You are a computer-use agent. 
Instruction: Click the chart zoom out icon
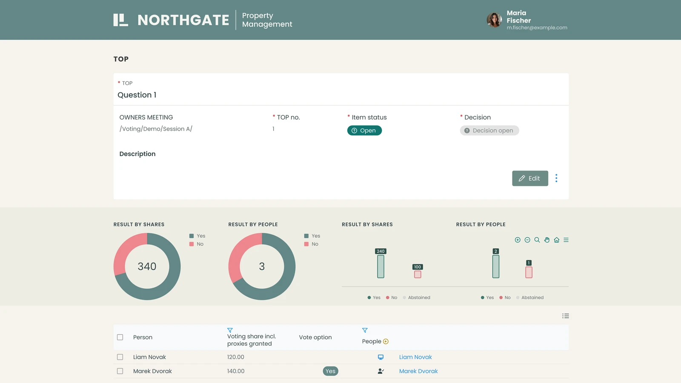pos(527,240)
